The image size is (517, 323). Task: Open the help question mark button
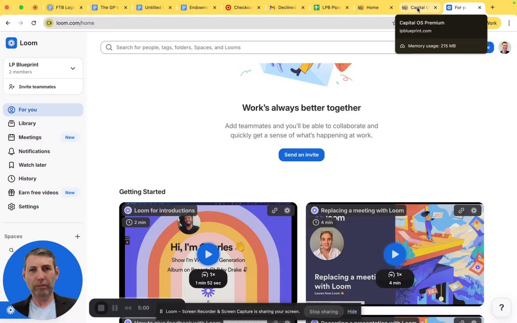point(502,308)
